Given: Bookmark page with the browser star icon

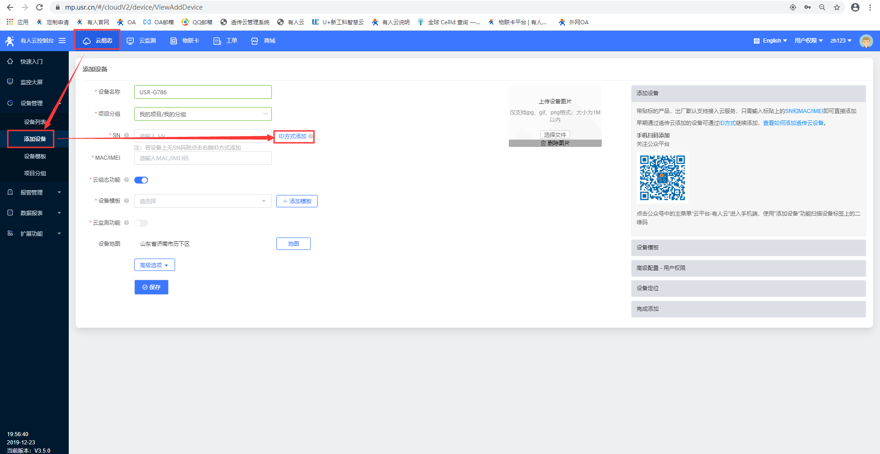Looking at the screenshot, I should coord(837,7).
